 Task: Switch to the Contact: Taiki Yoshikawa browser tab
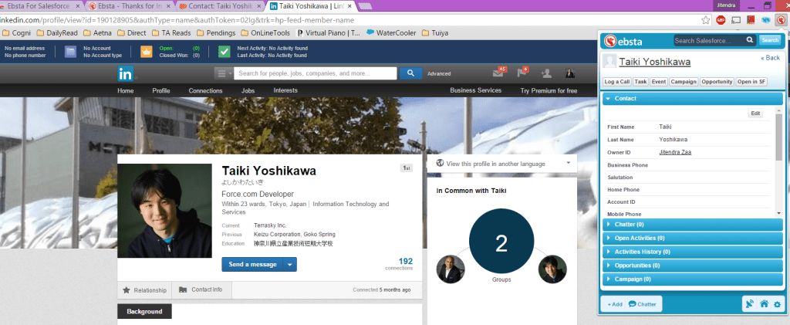tap(221, 6)
